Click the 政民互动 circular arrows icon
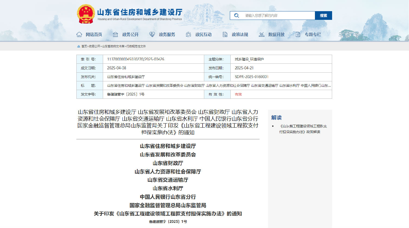 click(188, 34)
